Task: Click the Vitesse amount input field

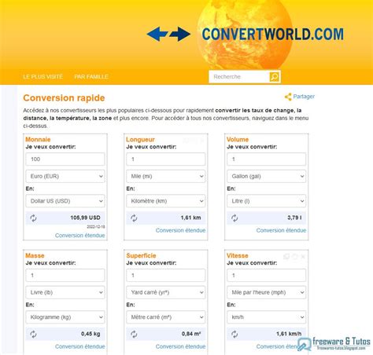Action: (x=266, y=276)
